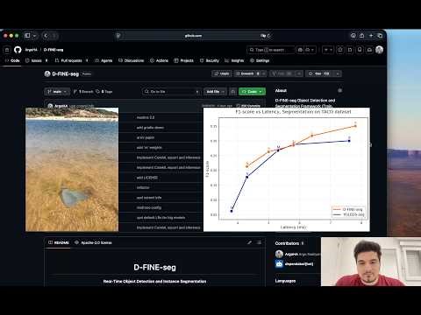Open the green Code dropdown button

(x=252, y=92)
